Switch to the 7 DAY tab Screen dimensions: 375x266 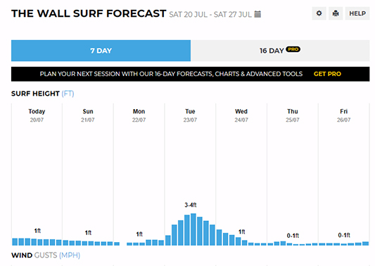pyautogui.click(x=101, y=51)
